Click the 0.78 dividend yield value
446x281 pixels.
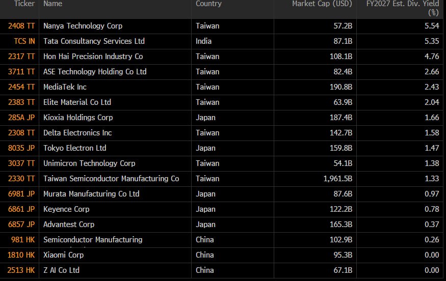tap(432, 209)
